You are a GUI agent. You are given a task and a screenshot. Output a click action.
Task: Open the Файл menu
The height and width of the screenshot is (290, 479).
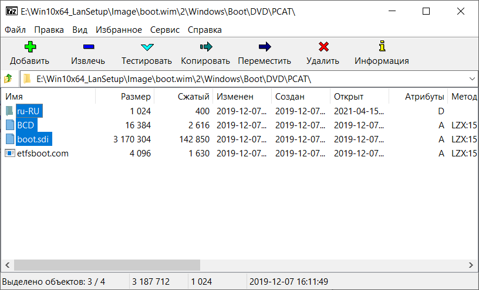tap(15, 30)
